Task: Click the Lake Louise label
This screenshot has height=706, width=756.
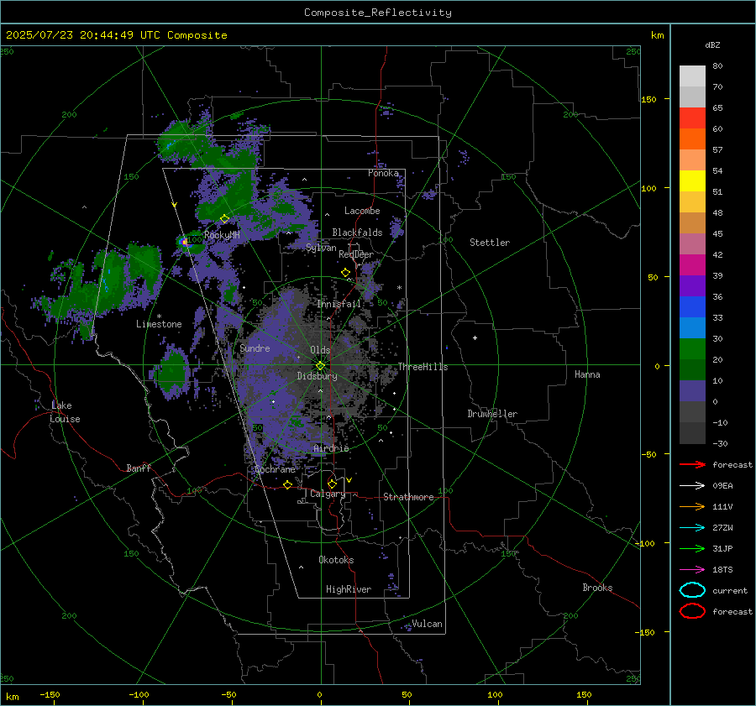Action: click(65, 412)
